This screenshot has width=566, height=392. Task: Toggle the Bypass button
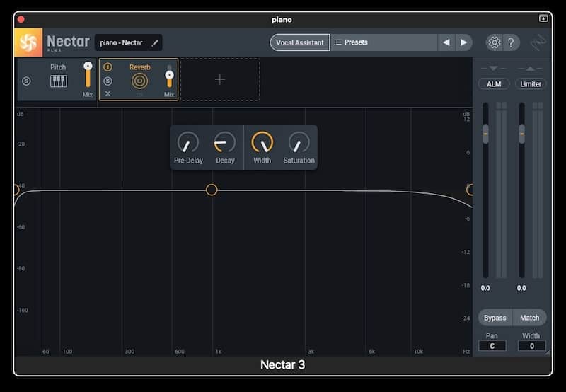pos(495,318)
